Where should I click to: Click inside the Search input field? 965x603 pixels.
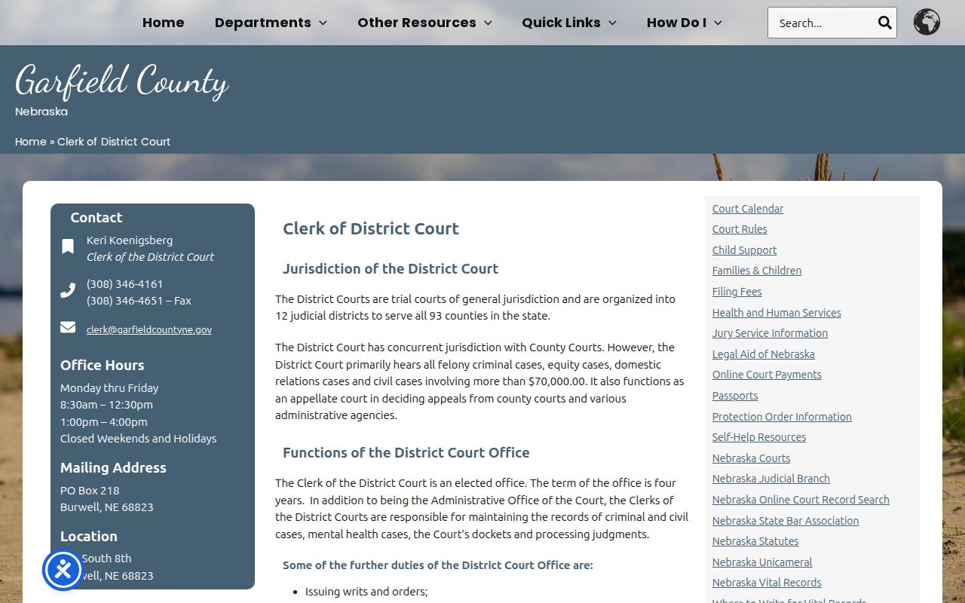pyautogui.click(x=822, y=23)
